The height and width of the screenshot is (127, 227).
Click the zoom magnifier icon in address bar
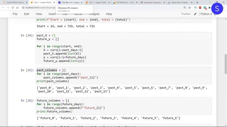click(x=184, y=8)
